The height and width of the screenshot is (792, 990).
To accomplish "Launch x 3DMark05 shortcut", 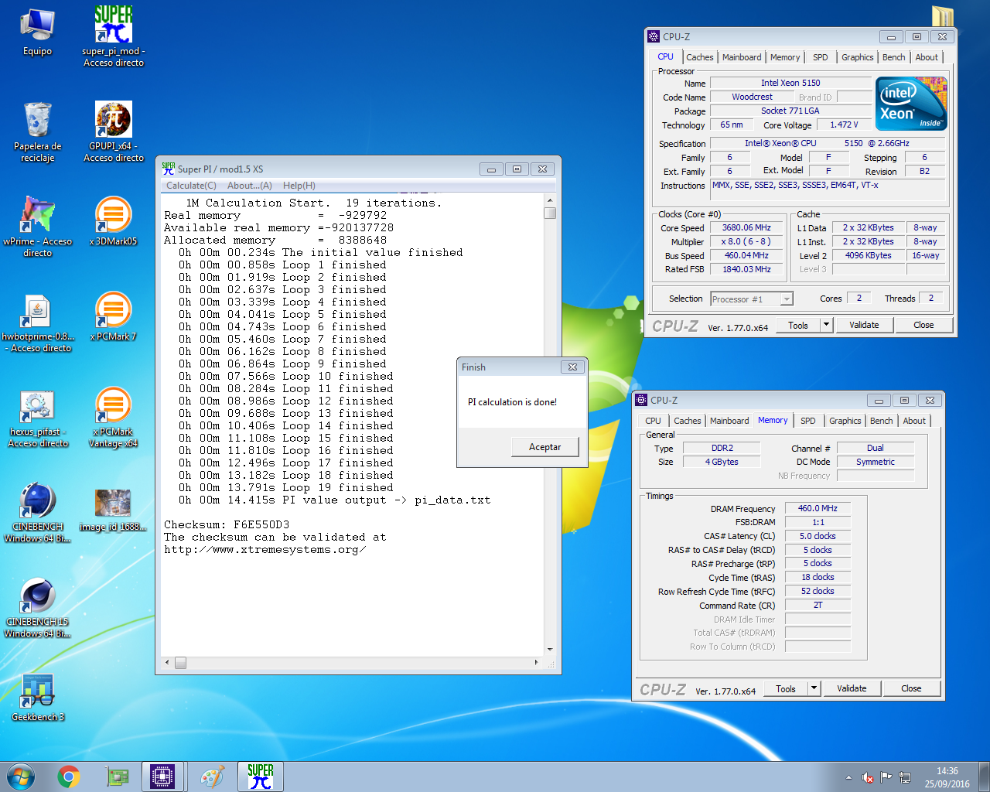I will pos(114,222).
